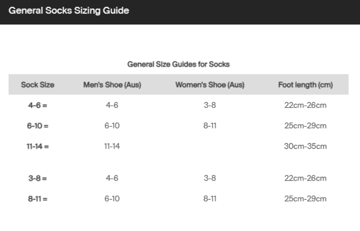Click the '6-10 =' sock size row label
The image size is (360, 231).
[x=37, y=126]
